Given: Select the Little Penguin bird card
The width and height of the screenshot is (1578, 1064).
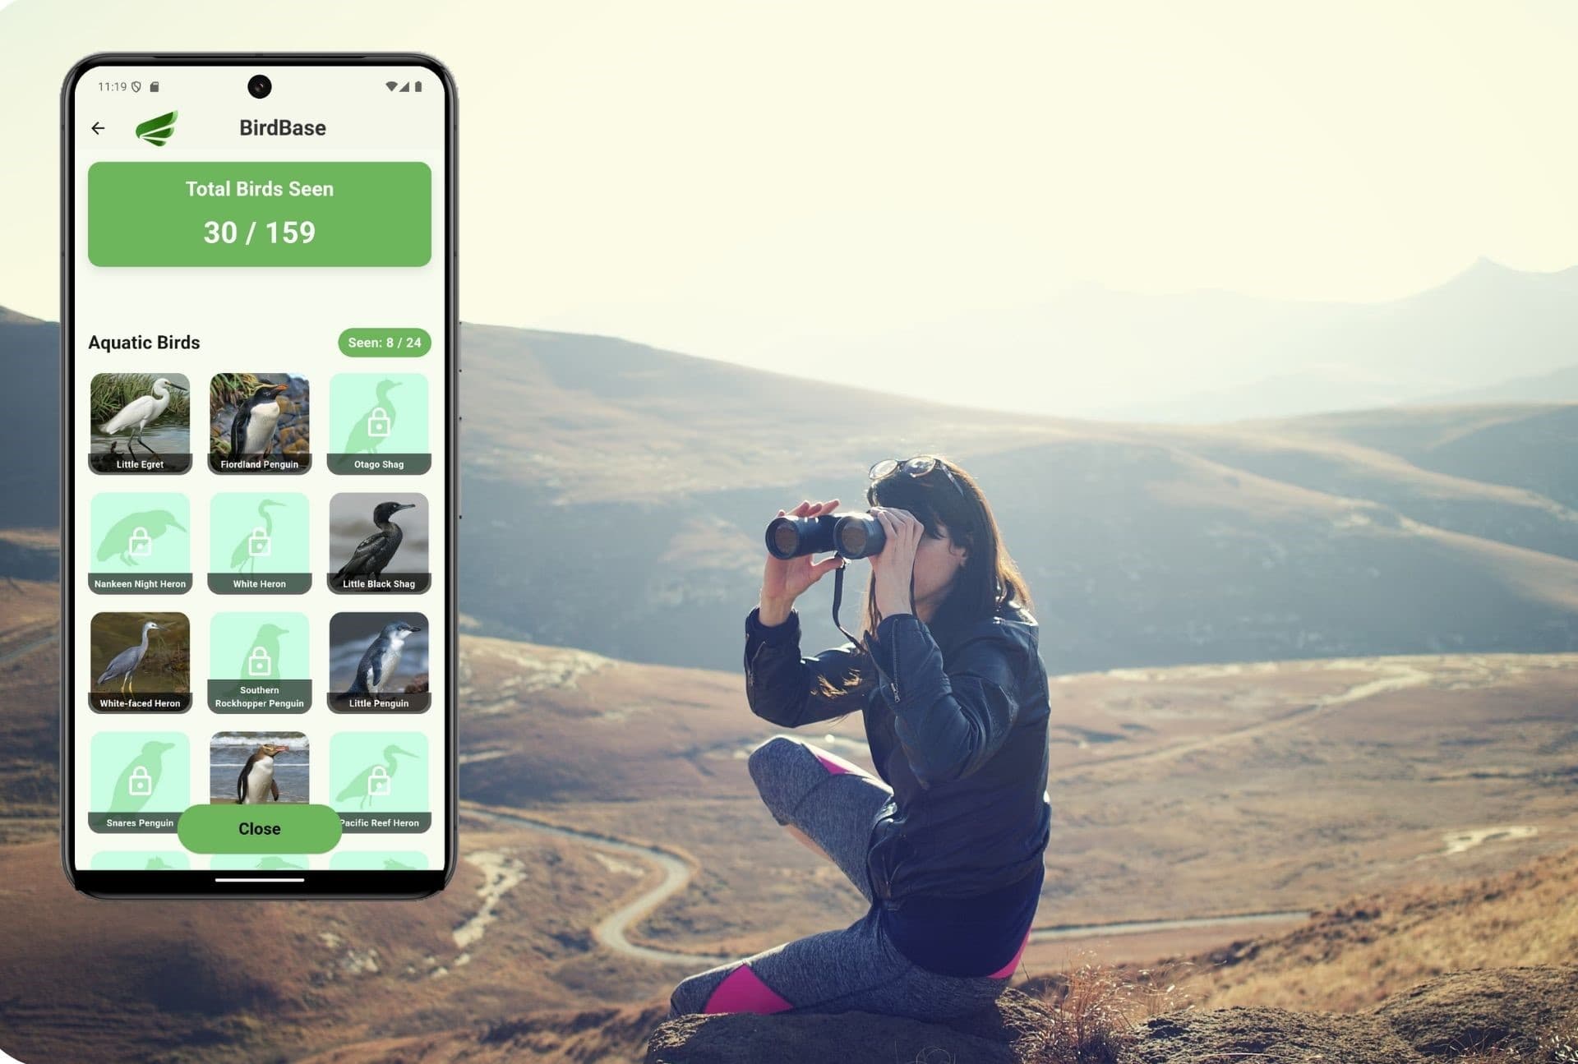Looking at the screenshot, I should 377,661.
